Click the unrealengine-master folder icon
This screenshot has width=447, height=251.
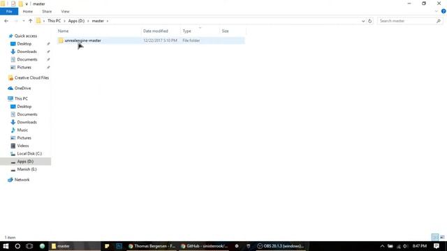61,40
